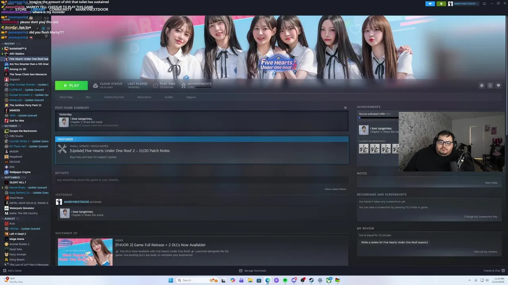Open FHUOR 2 Full Release news thumbnail

[x=85, y=252]
